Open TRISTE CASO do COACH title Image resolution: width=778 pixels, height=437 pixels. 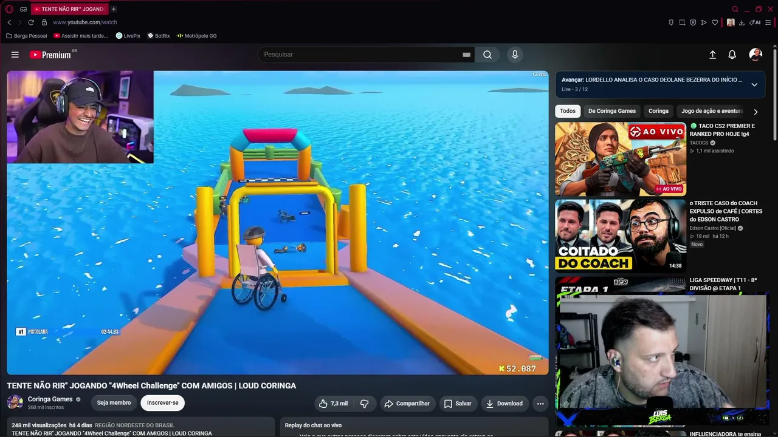726,211
